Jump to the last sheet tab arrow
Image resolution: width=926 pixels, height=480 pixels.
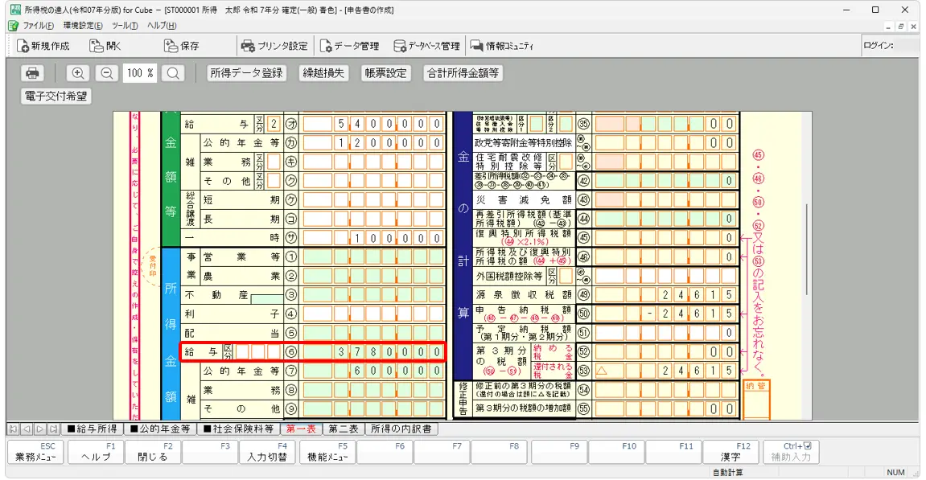point(53,429)
